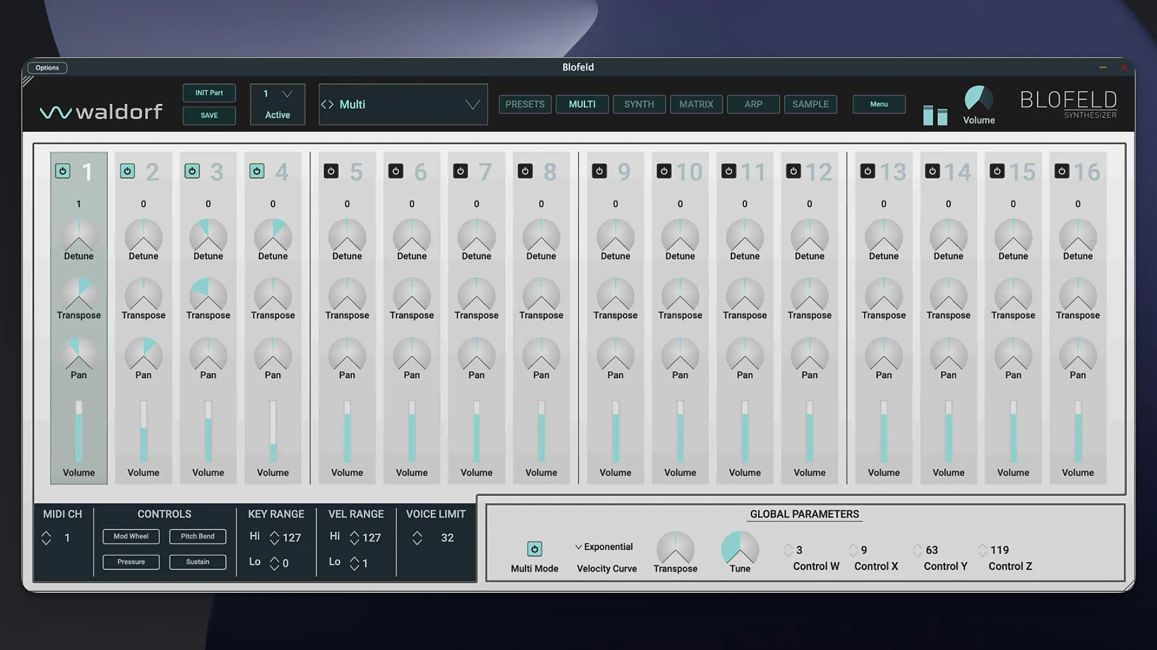This screenshot has height=650, width=1157.
Task: Switch to the PRESETS tab
Action: 525,104
